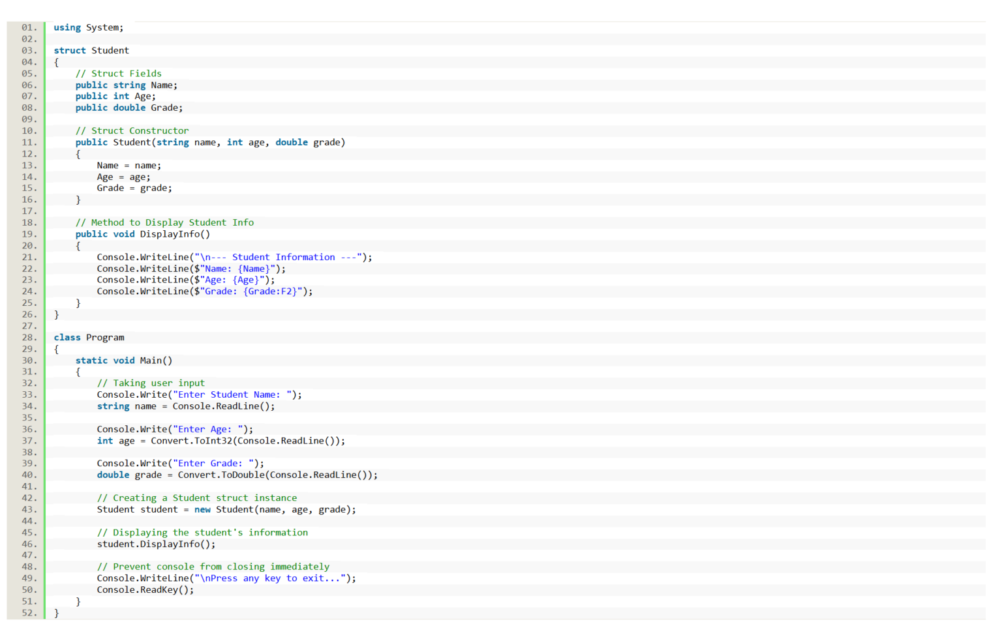Click the closing brace on line 52
Viewport: 1002px width, 641px height.
(x=57, y=613)
